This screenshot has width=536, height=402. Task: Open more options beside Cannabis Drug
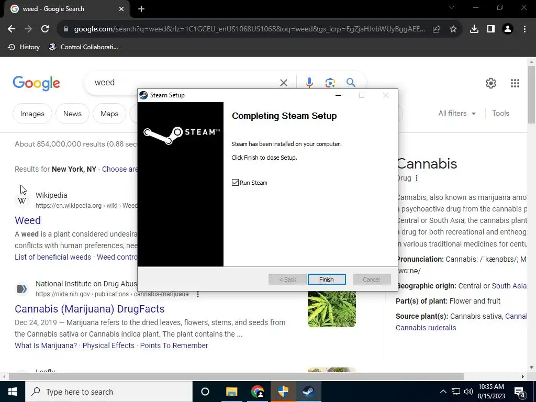[x=416, y=178]
